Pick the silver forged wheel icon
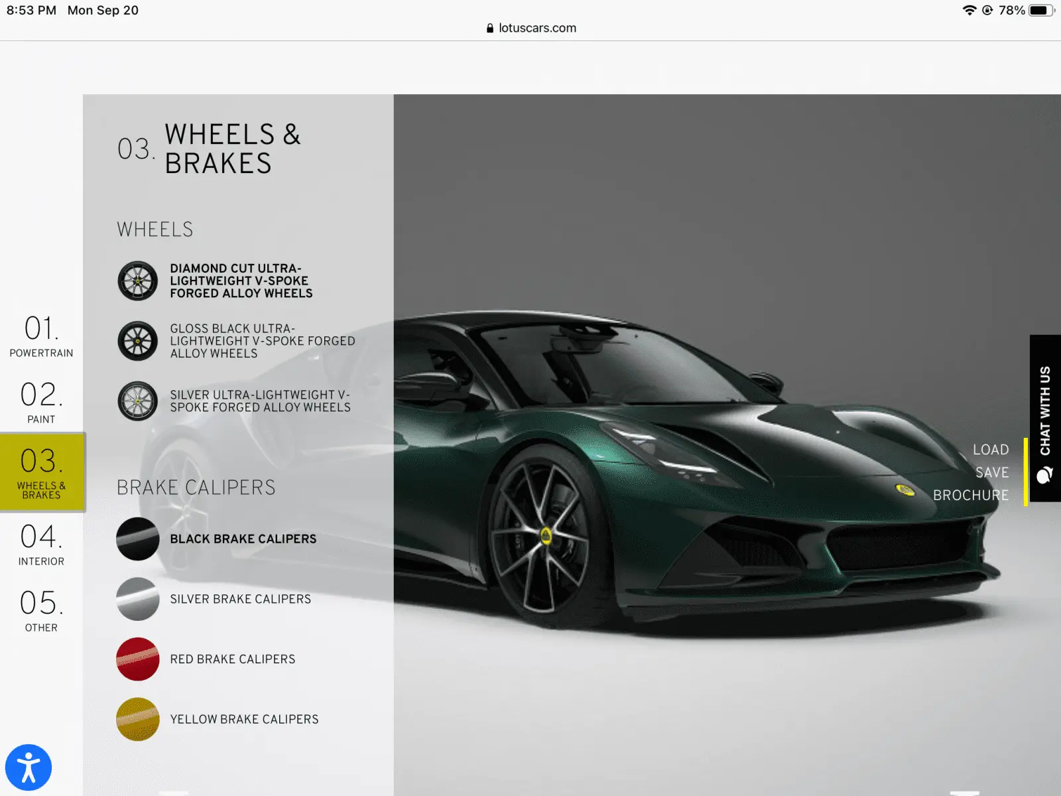 (137, 401)
